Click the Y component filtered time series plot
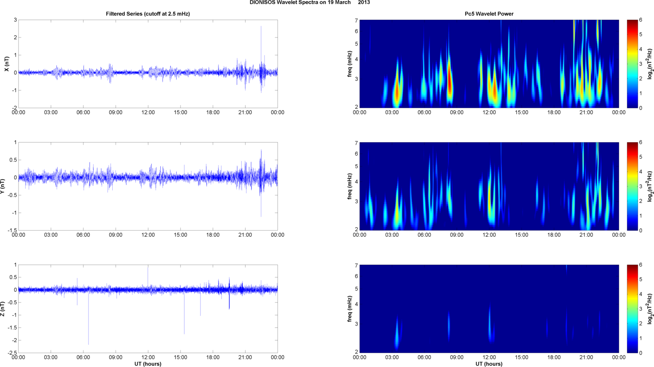The height and width of the screenshot is (367, 654). coord(148,186)
